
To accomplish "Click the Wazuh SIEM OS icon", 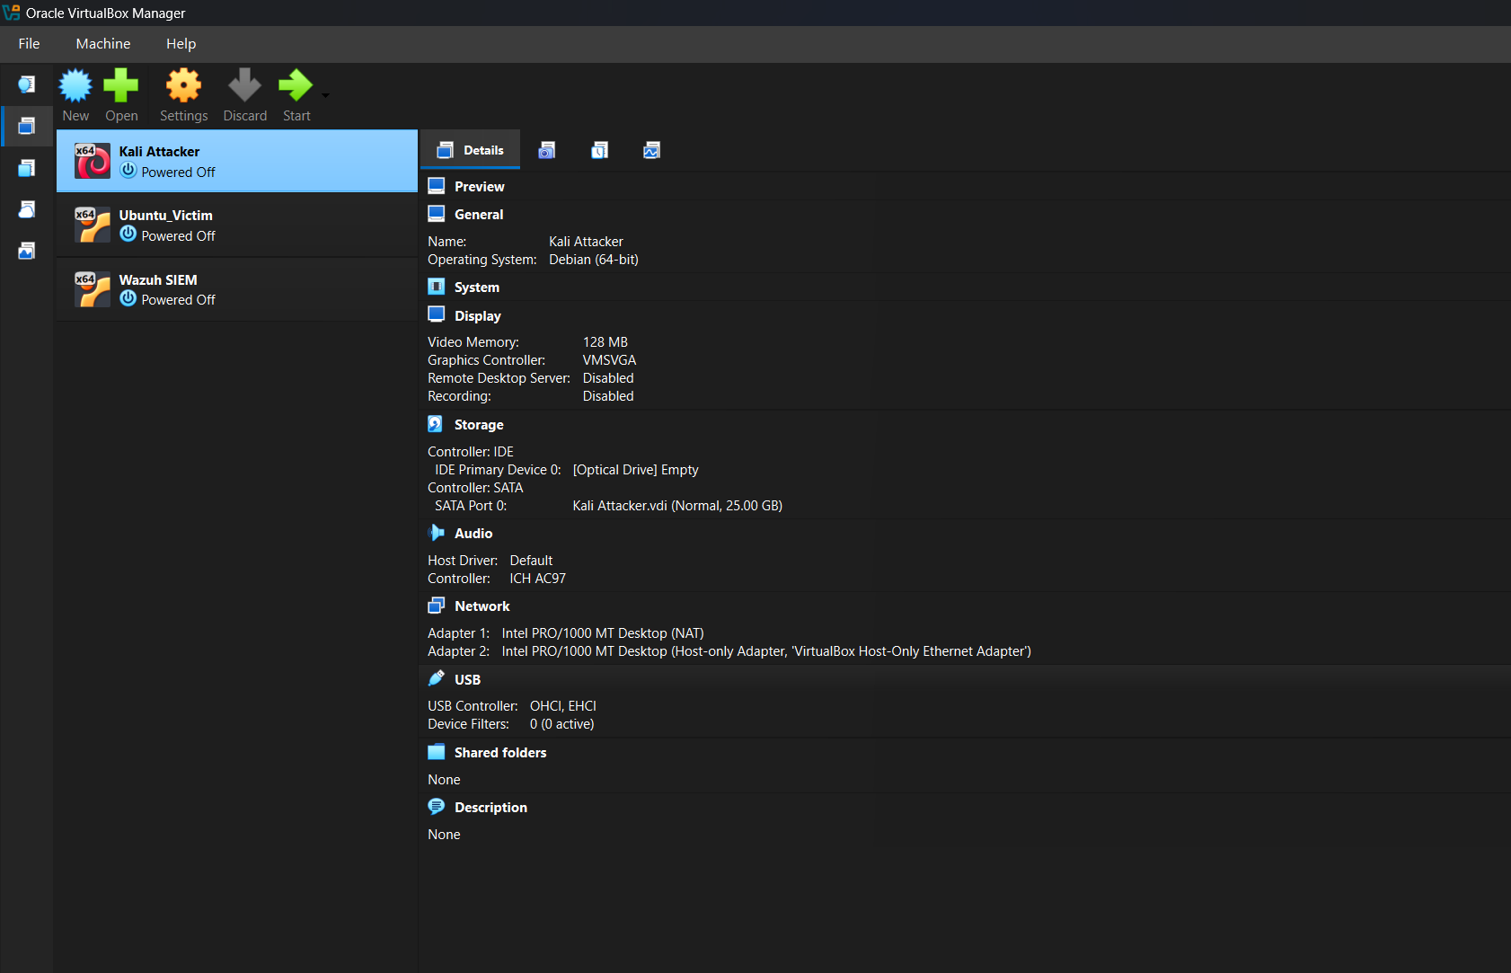I will [92, 289].
